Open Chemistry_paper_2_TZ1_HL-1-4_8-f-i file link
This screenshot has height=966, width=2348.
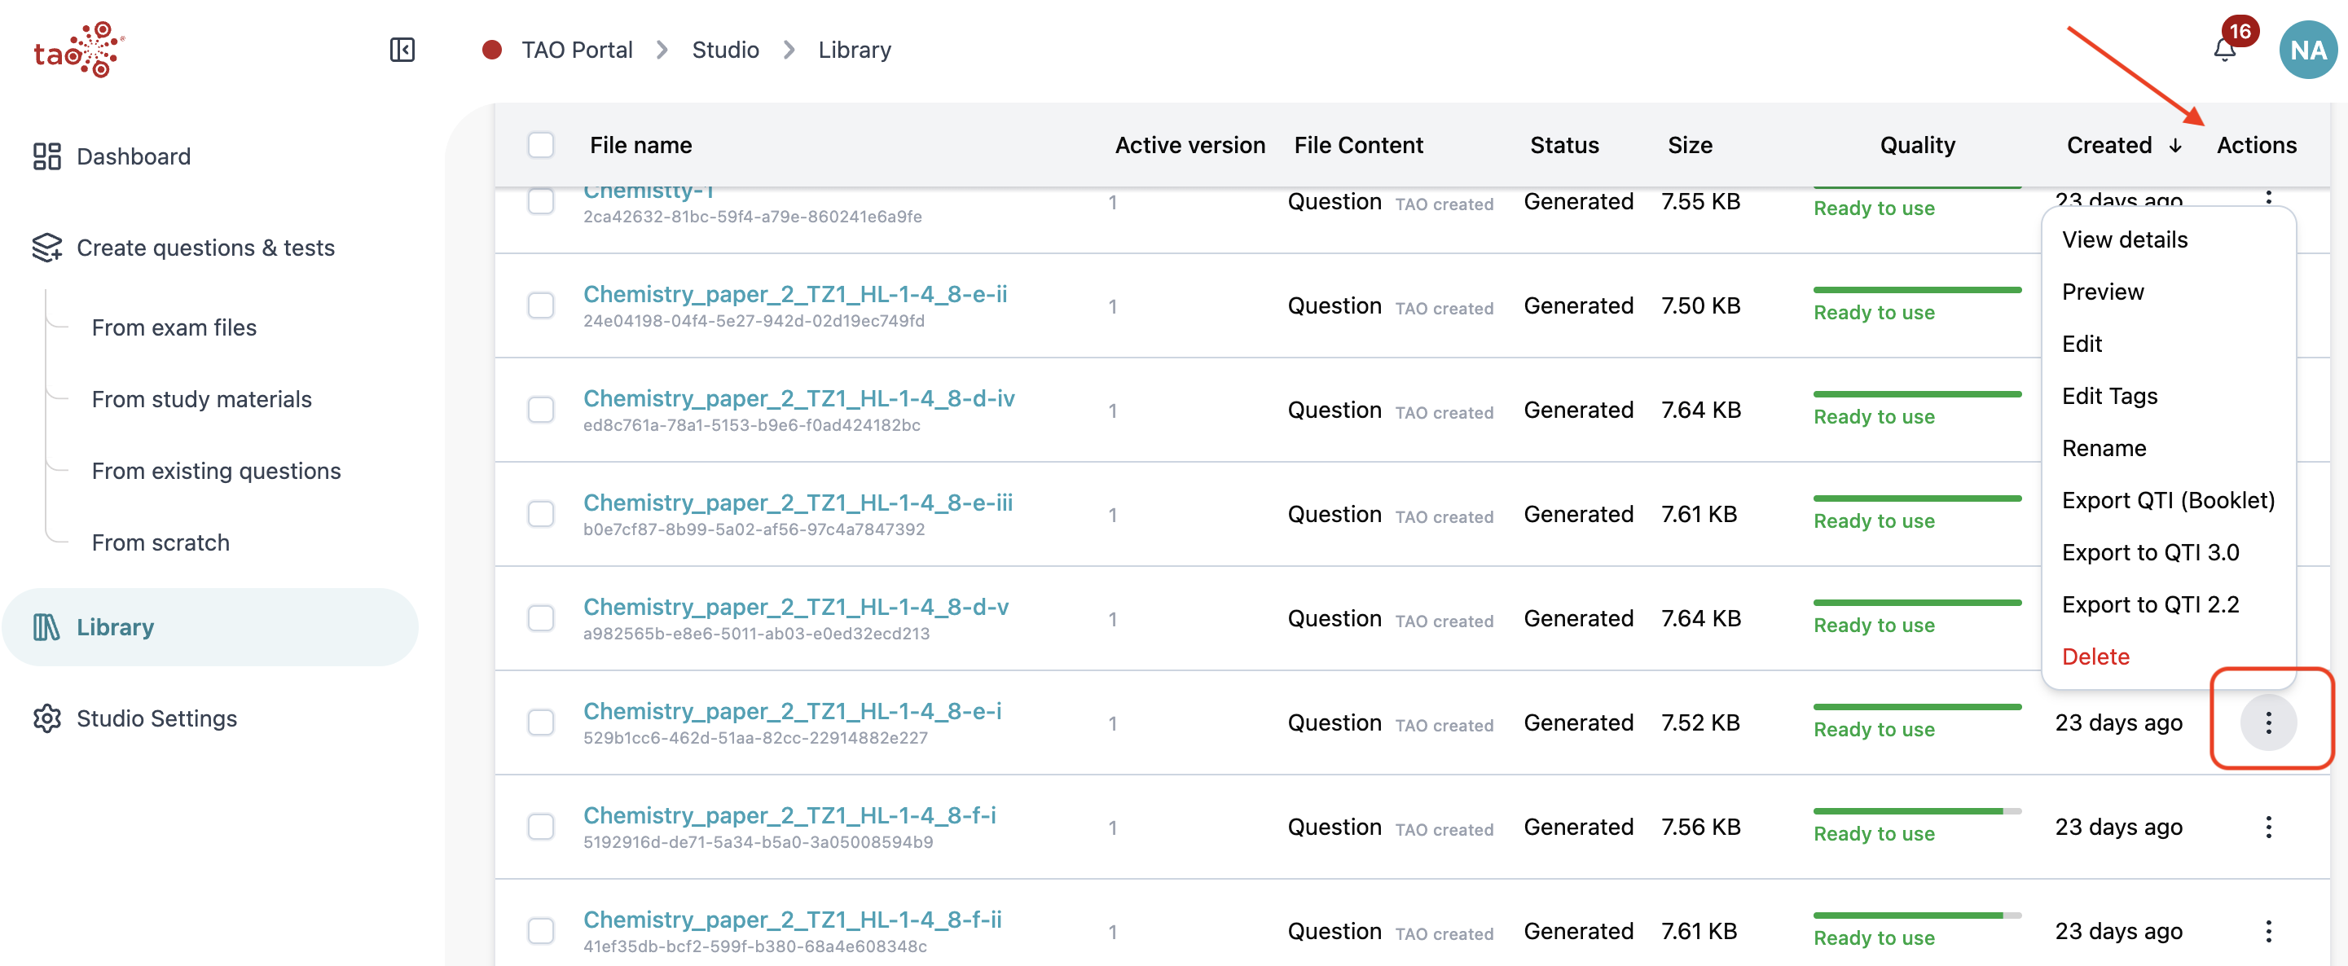tap(789, 815)
